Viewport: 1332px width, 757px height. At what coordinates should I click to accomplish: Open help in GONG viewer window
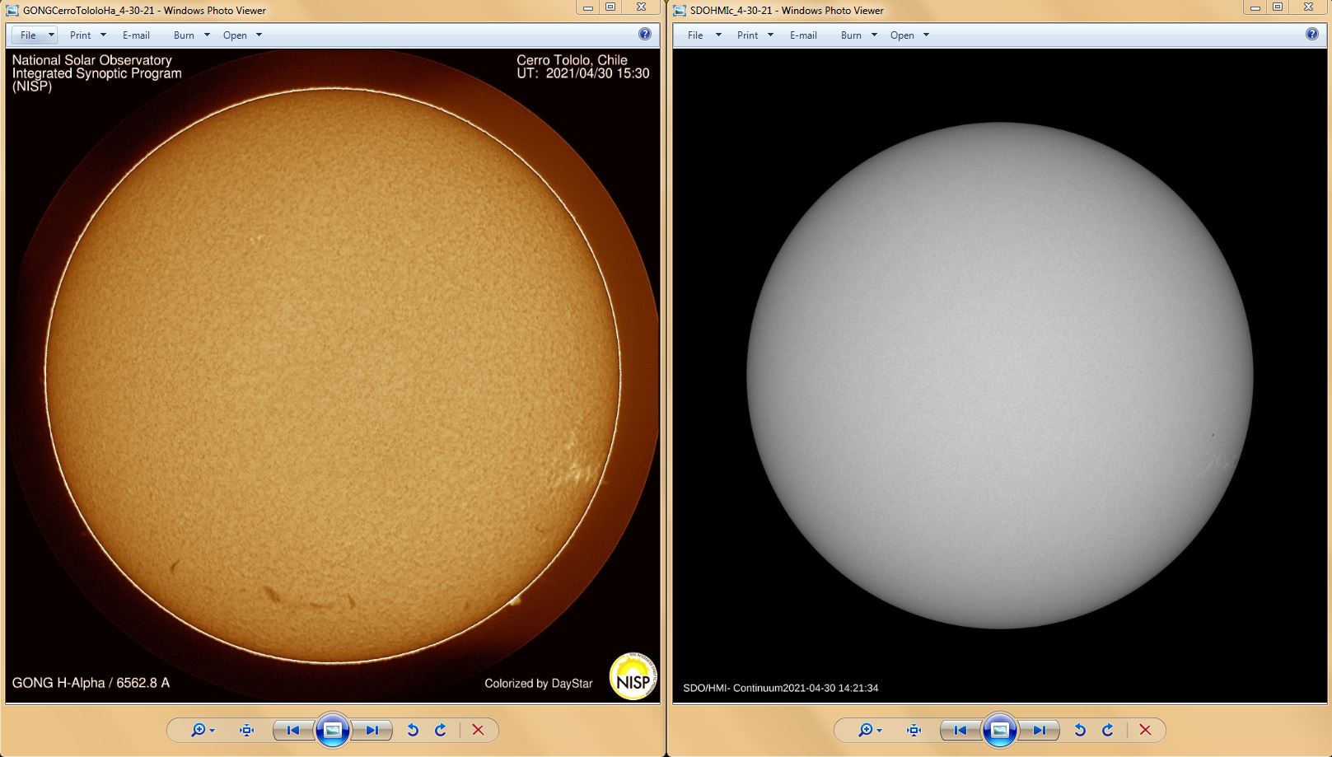645,34
